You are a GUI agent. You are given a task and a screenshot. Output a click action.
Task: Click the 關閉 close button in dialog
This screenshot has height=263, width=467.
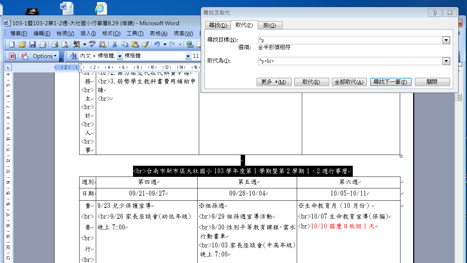tap(432, 82)
